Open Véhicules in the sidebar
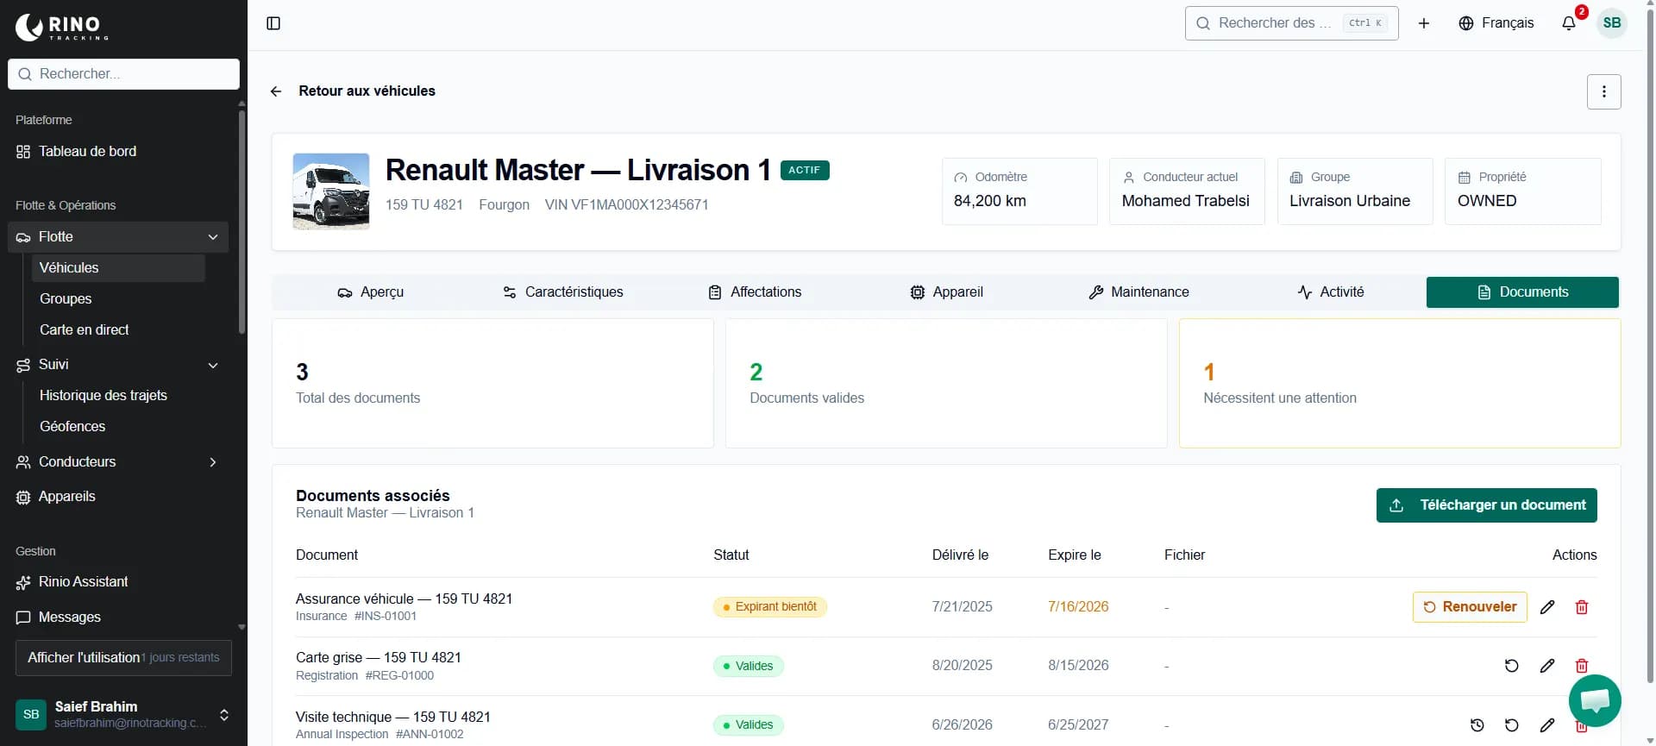This screenshot has height=746, width=1656. 118,268
